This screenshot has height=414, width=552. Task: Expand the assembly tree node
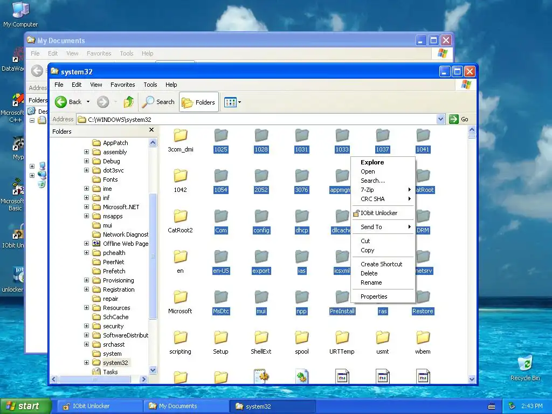coord(86,151)
